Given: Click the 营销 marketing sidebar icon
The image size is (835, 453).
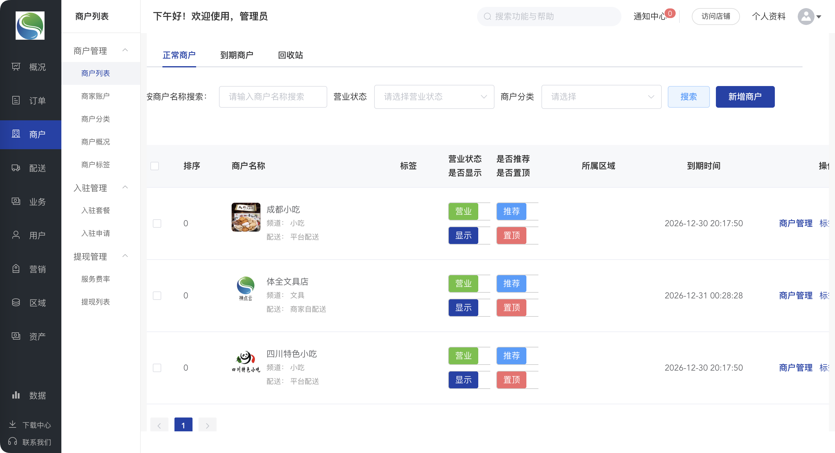Looking at the screenshot, I should pos(16,269).
